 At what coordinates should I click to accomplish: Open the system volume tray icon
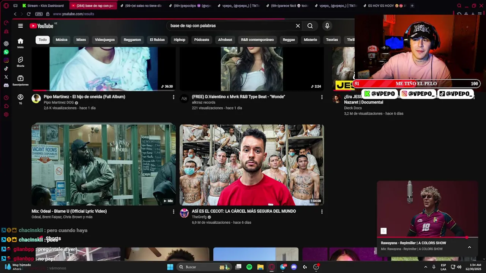coord(459,267)
